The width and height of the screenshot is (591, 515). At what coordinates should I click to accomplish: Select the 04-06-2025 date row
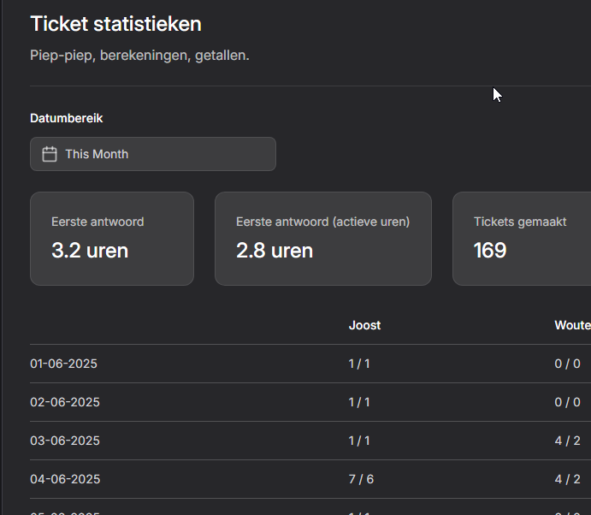tap(65, 479)
